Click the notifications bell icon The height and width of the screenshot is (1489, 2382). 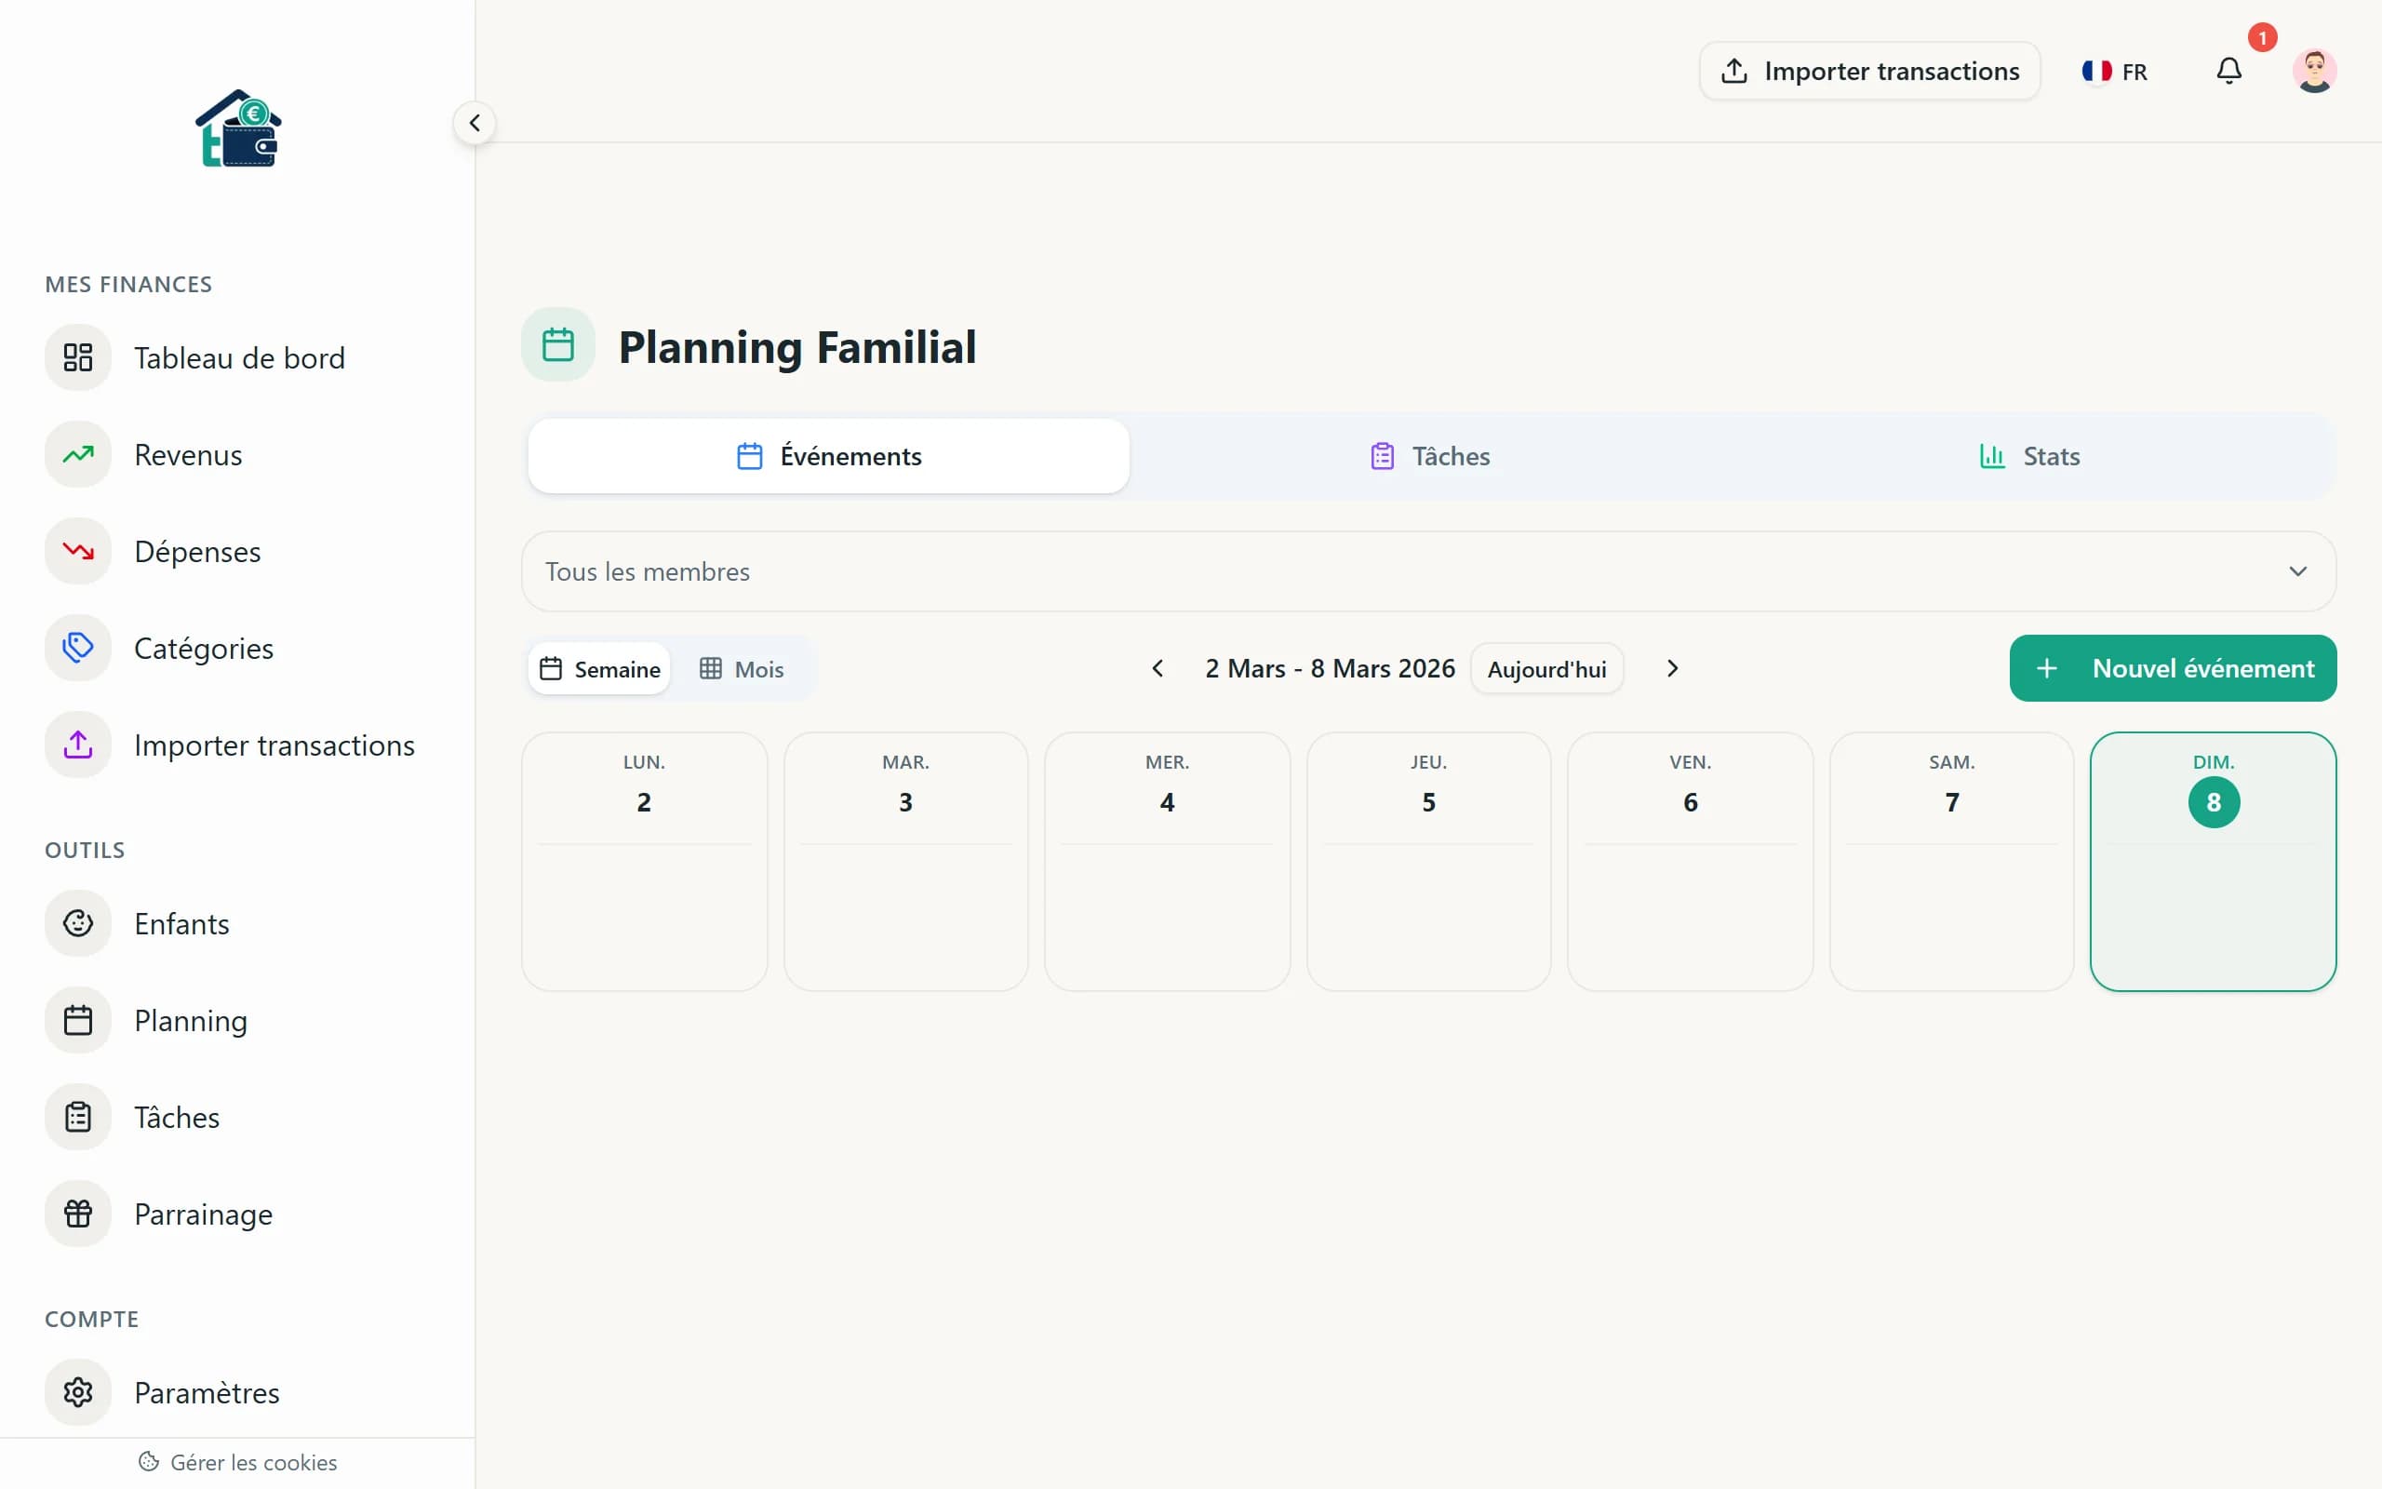pyautogui.click(x=2228, y=70)
